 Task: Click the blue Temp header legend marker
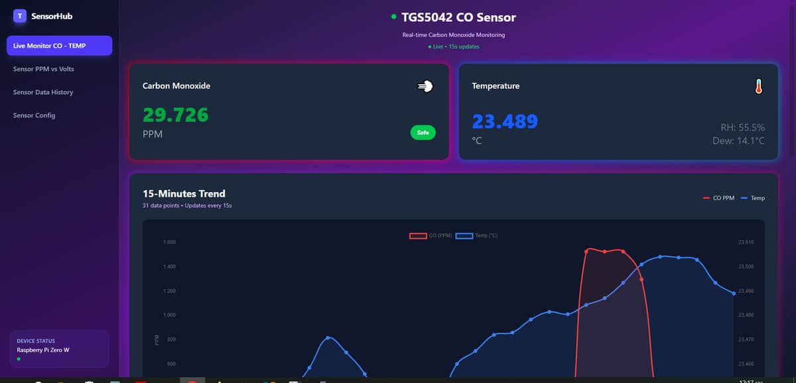tap(744, 198)
